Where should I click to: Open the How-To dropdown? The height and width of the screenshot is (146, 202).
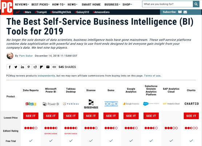(x=58, y=4)
